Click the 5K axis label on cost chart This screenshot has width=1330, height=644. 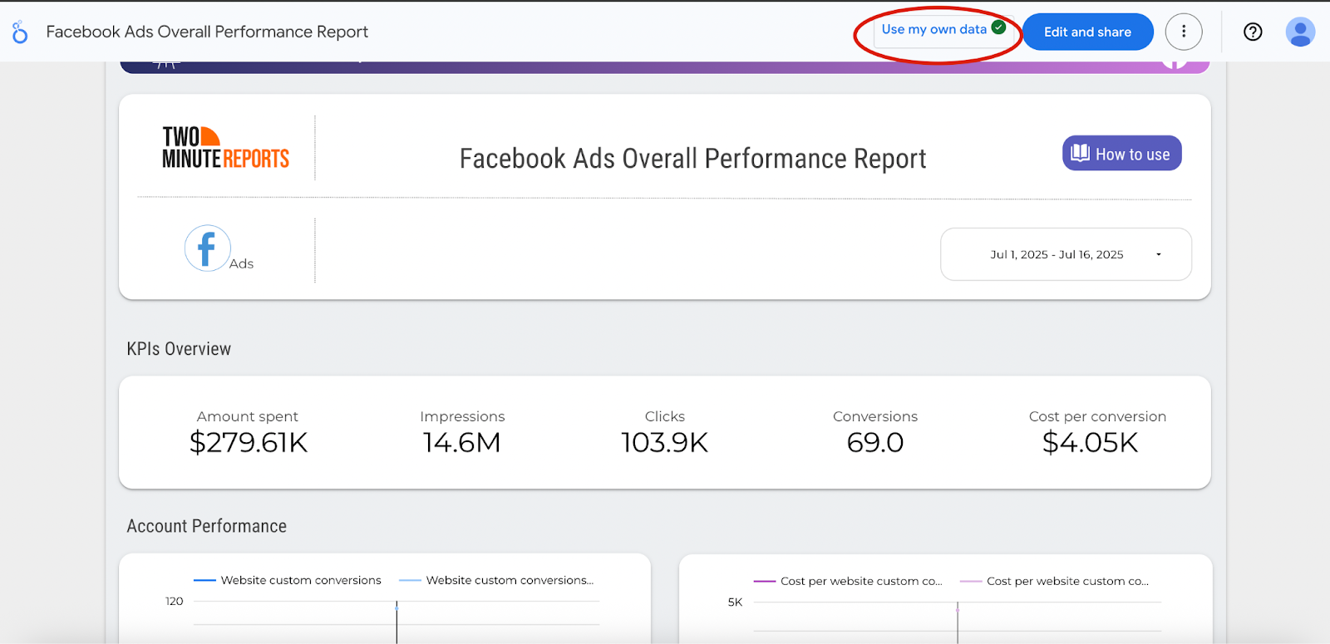[x=735, y=602]
